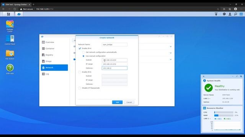Click the pin icon in widget panel header

tap(237, 76)
